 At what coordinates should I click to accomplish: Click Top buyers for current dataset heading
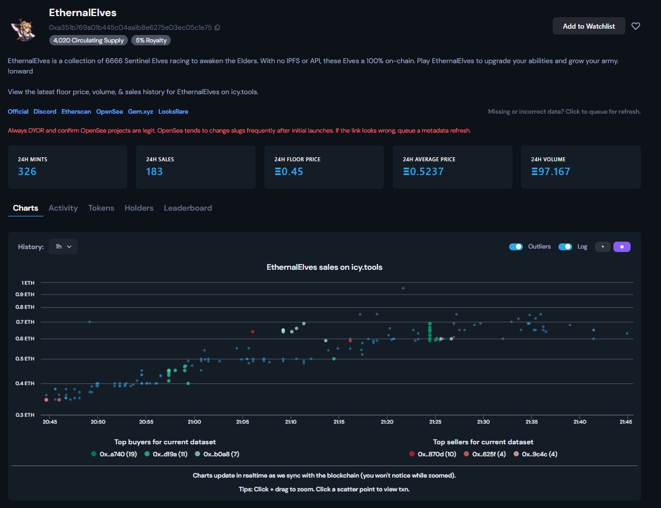pos(165,442)
